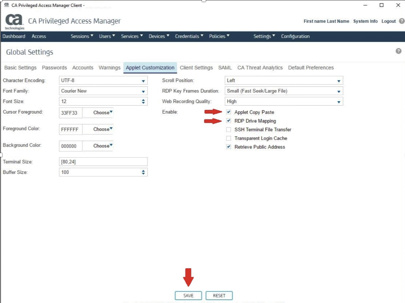
Task: Switch to Default Preferences tab
Action: click(311, 68)
